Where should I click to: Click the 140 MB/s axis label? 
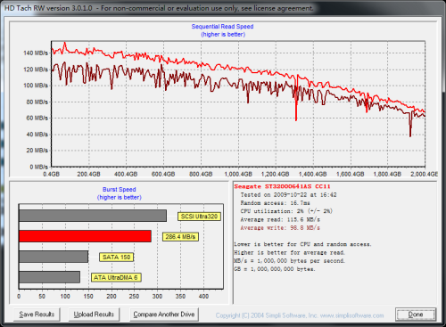coord(36,53)
